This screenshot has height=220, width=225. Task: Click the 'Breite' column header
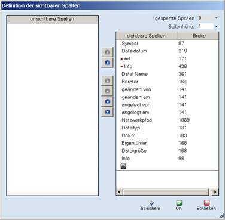point(198,36)
